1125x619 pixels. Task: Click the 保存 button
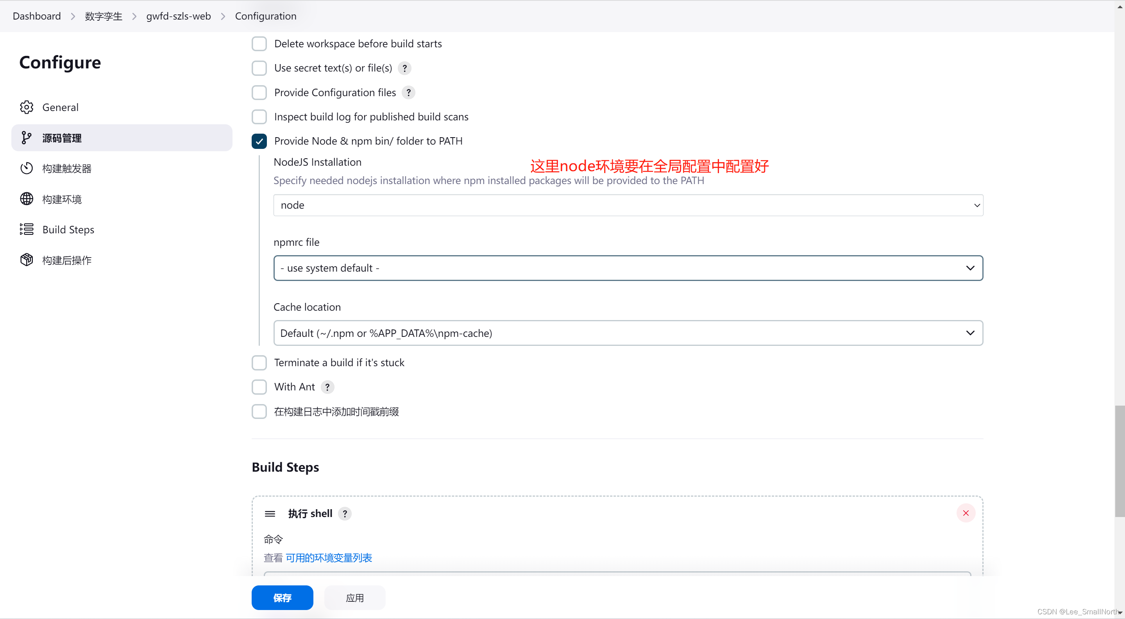(x=282, y=597)
